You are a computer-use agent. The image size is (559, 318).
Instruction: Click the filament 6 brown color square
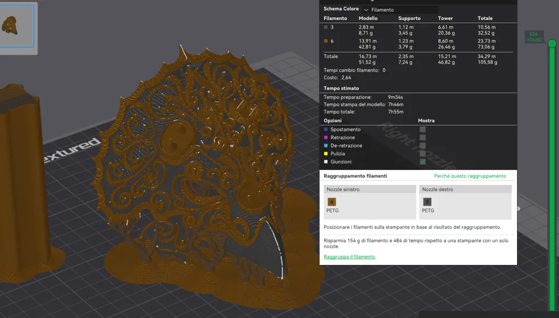[325, 41]
